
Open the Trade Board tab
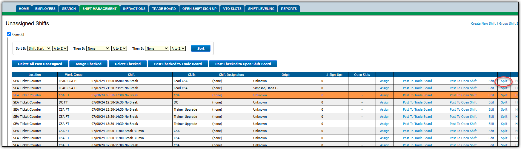pos(164,9)
